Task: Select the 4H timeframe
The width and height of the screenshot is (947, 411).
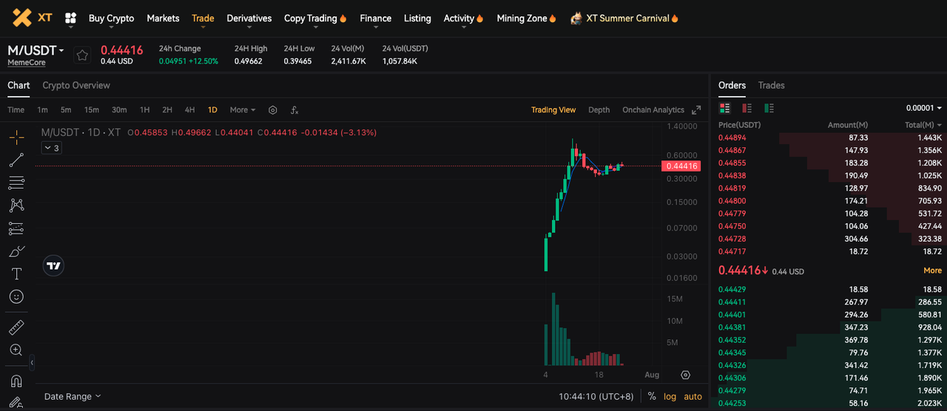Action: (x=189, y=110)
